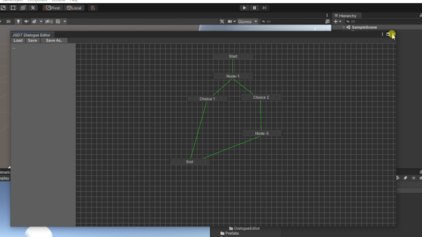Toggle the Pivot handle position button

pyautogui.click(x=53, y=8)
